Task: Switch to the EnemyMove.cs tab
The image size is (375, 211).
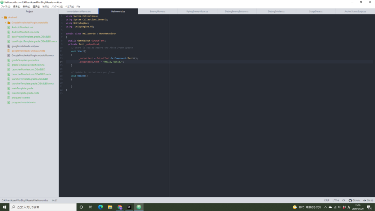Action: (157, 12)
